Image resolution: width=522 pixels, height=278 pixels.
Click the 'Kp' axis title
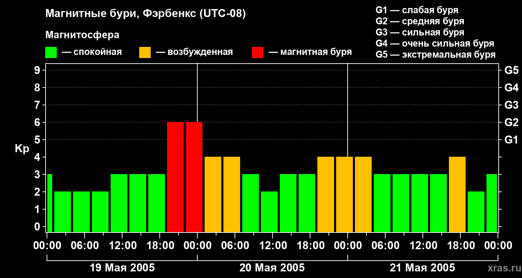click(x=22, y=149)
